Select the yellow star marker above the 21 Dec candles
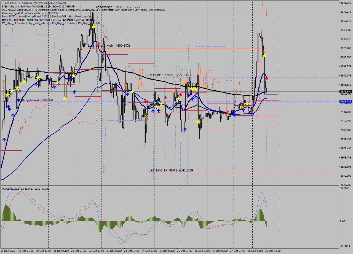353x254 pixels. click(x=74, y=75)
